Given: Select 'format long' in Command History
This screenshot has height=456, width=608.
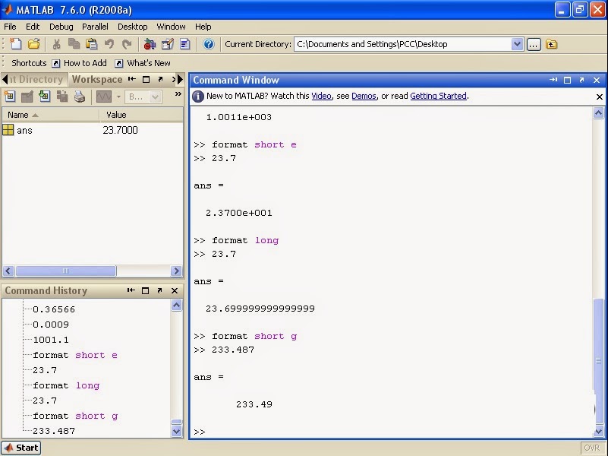Looking at the screenshot, I should (x=66, y=385).
